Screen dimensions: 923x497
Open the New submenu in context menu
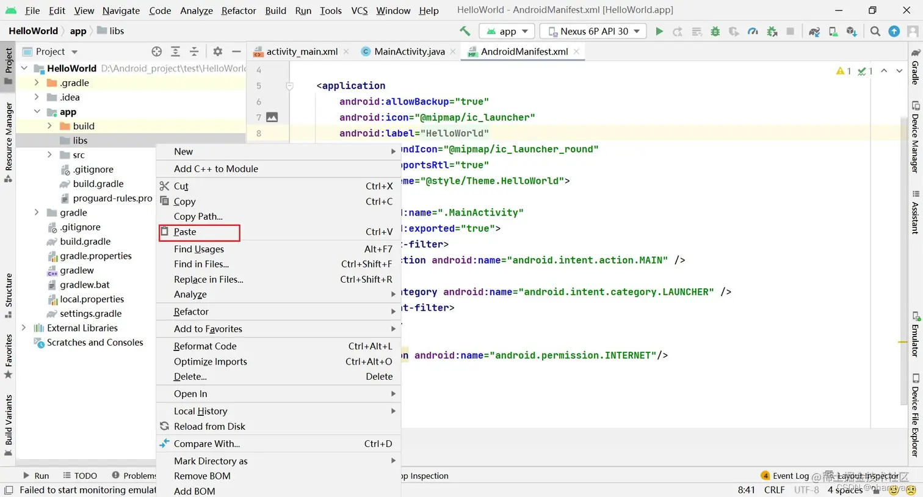[278, 151]
